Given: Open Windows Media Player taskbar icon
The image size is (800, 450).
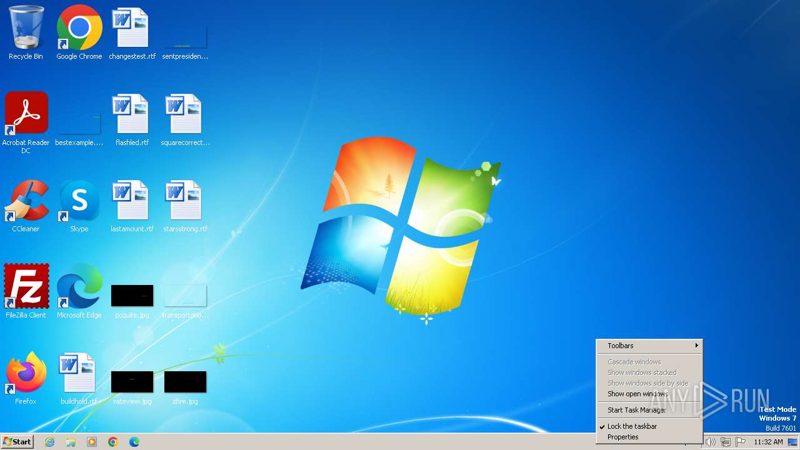Looking at the screenshot, I should click(92, 442).
